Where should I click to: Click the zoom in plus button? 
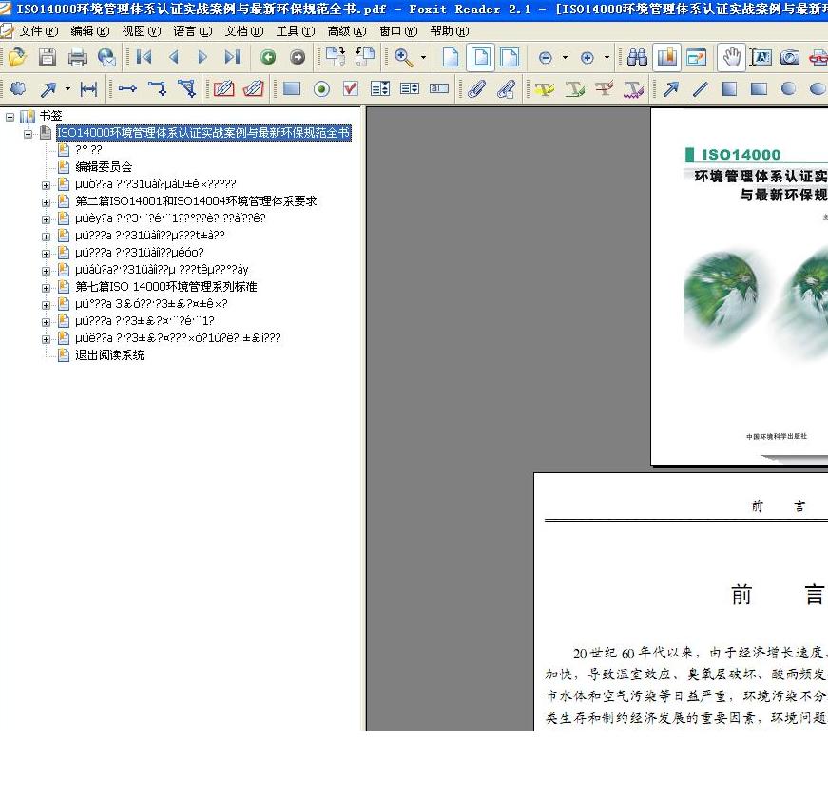click(587, 58)
